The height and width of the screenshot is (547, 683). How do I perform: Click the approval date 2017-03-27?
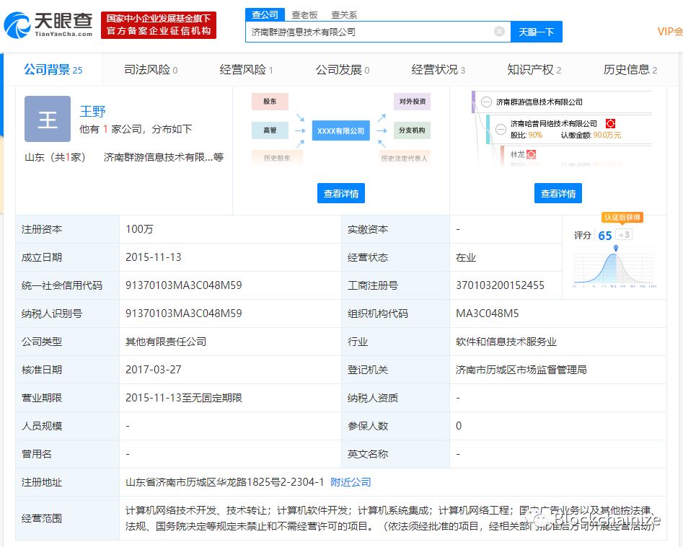coord(154,370)
